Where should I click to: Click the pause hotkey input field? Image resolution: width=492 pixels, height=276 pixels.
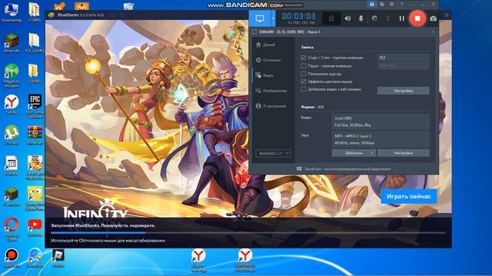(x=403, y=66)
